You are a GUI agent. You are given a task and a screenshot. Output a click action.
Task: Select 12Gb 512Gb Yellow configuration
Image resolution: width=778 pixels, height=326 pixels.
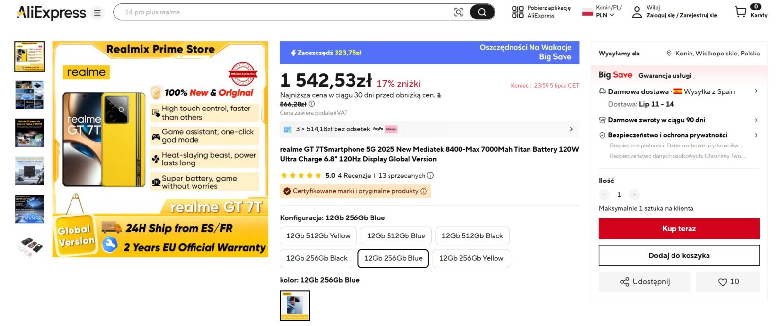318,236
